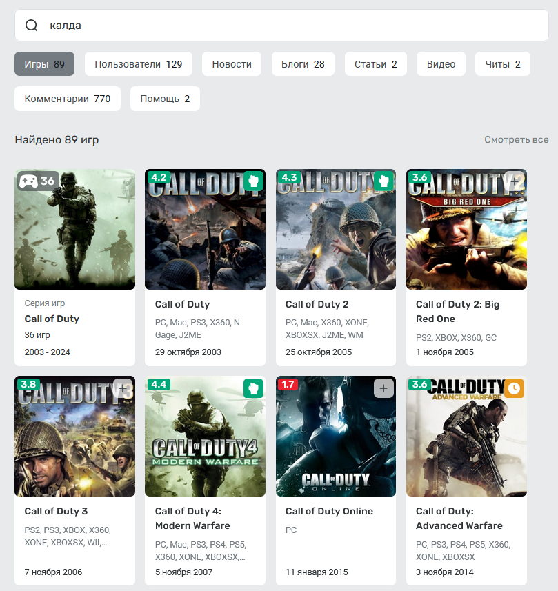Select the Читы 2 tab
This screenshot has width=558, height=591.
click(x=503, y=64)
